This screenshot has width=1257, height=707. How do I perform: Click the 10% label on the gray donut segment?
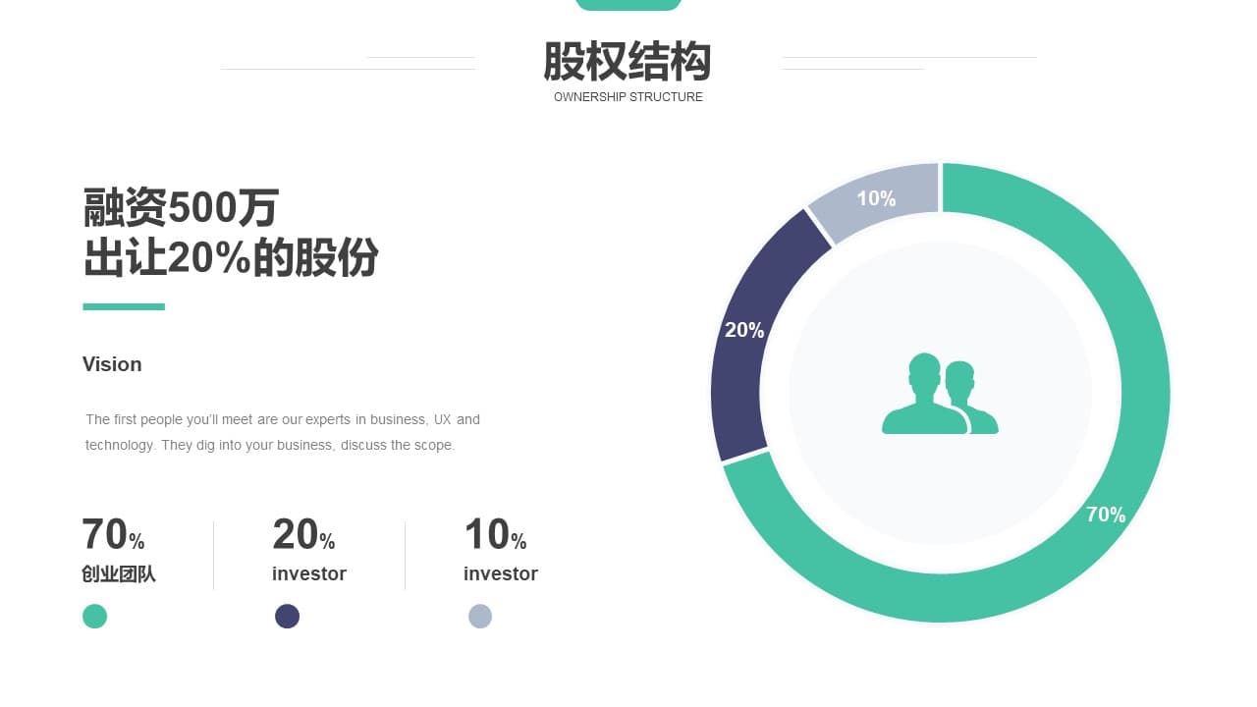click(876, 198)
